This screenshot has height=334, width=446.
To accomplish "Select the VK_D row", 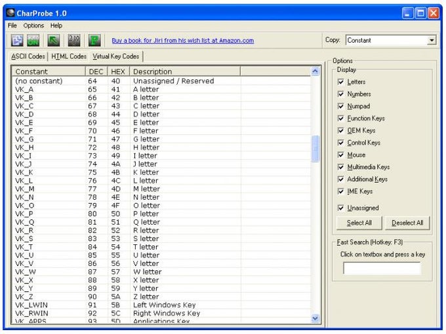I will point(161,114).
